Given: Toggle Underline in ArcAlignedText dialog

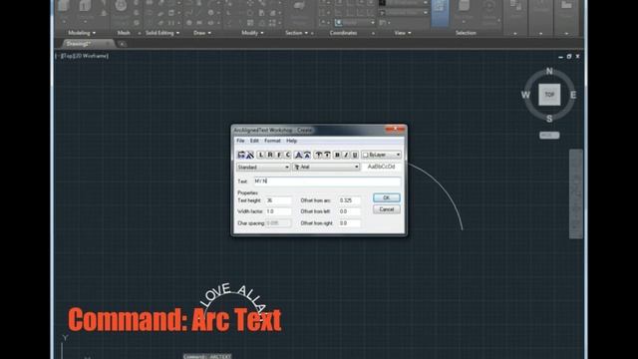Looking at the screenshot, I should pos(355,155).
